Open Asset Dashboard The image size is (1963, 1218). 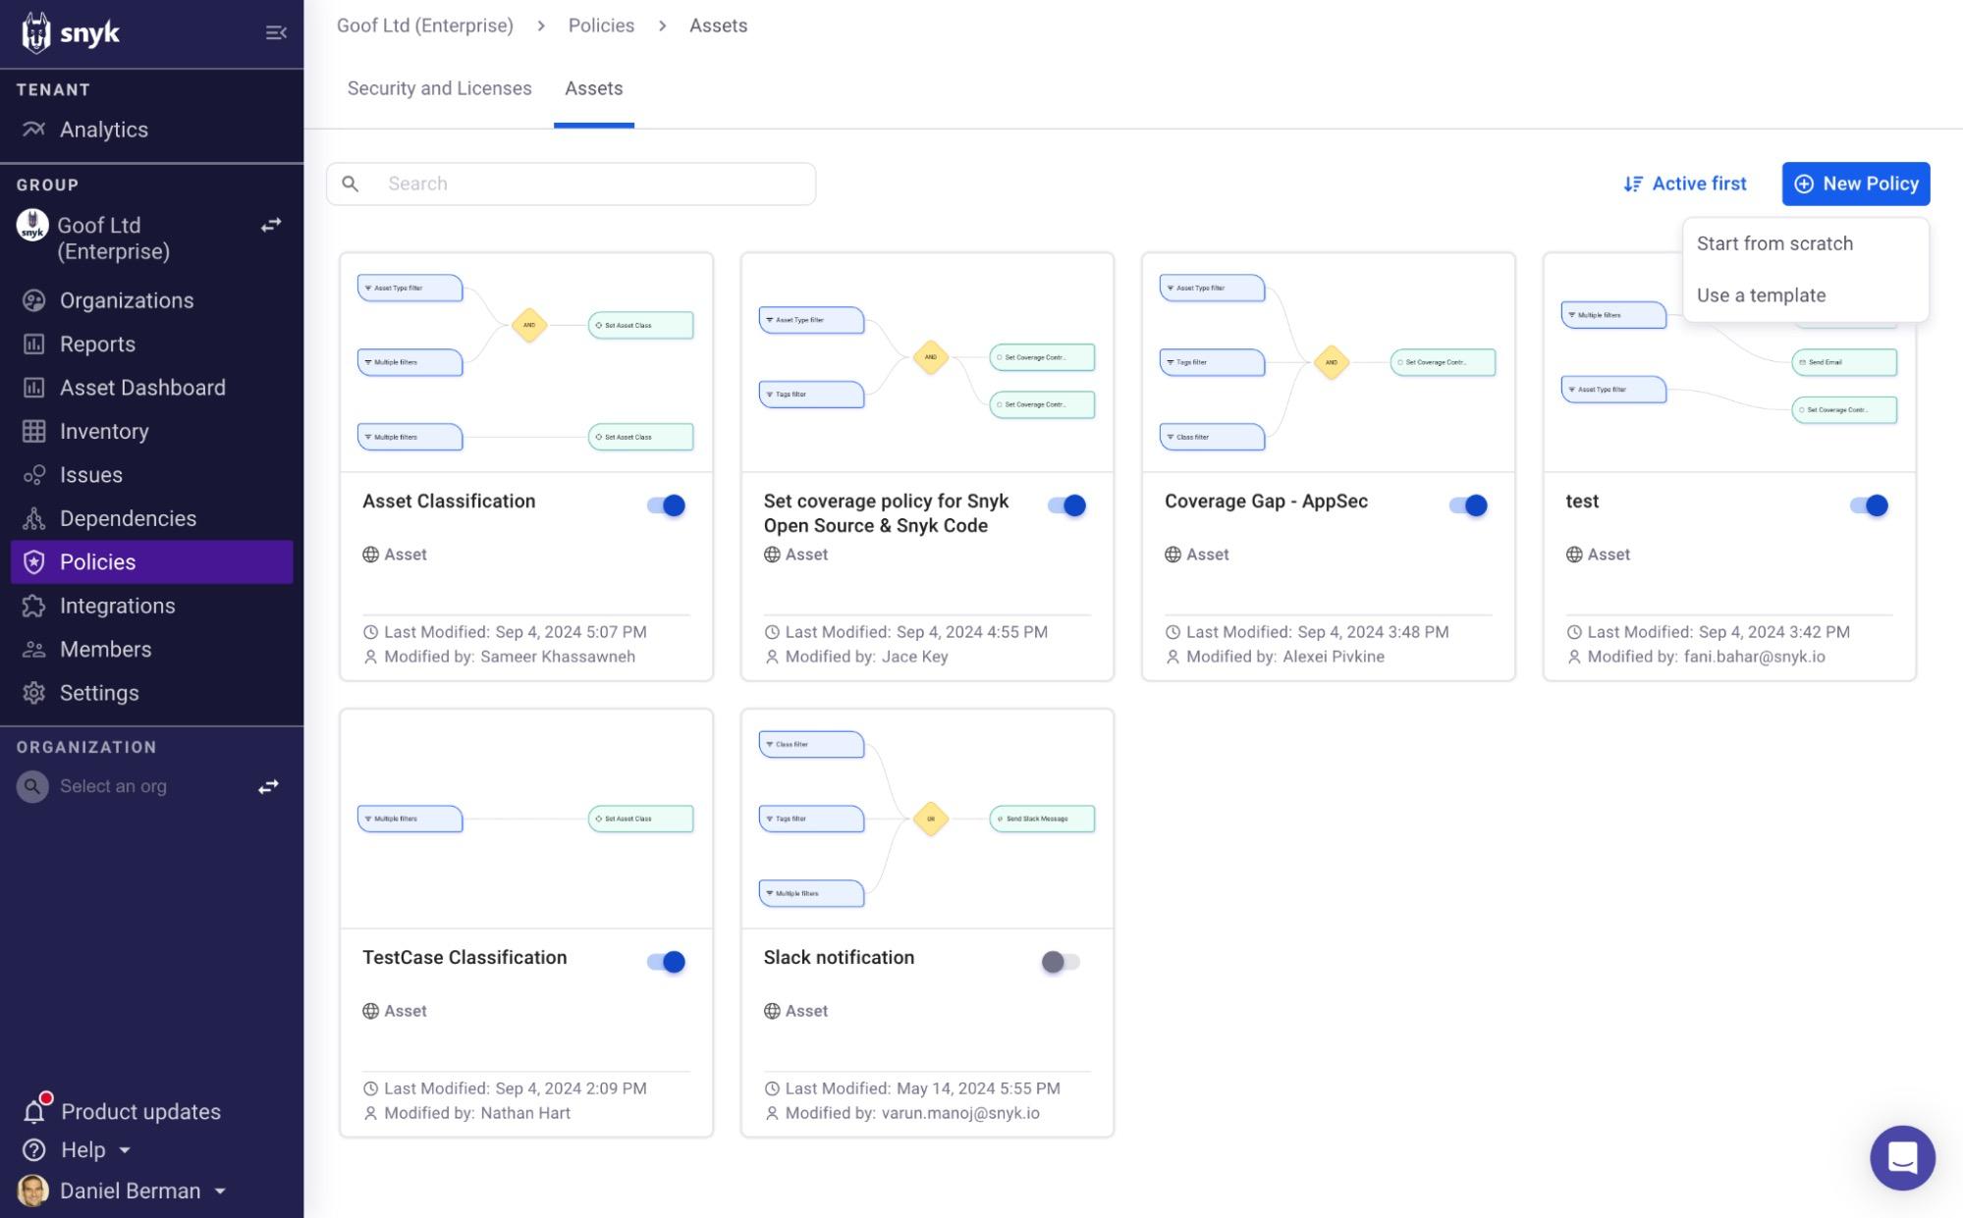142,388
